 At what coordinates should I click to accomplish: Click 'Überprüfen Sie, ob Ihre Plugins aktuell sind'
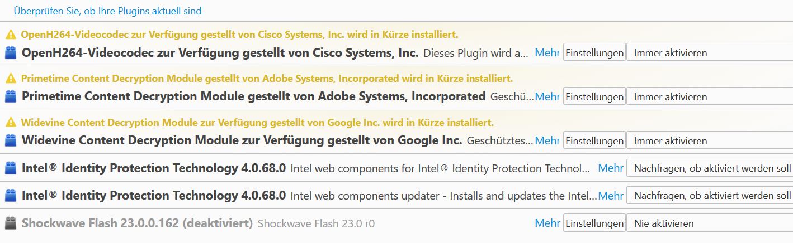point(107,11)
